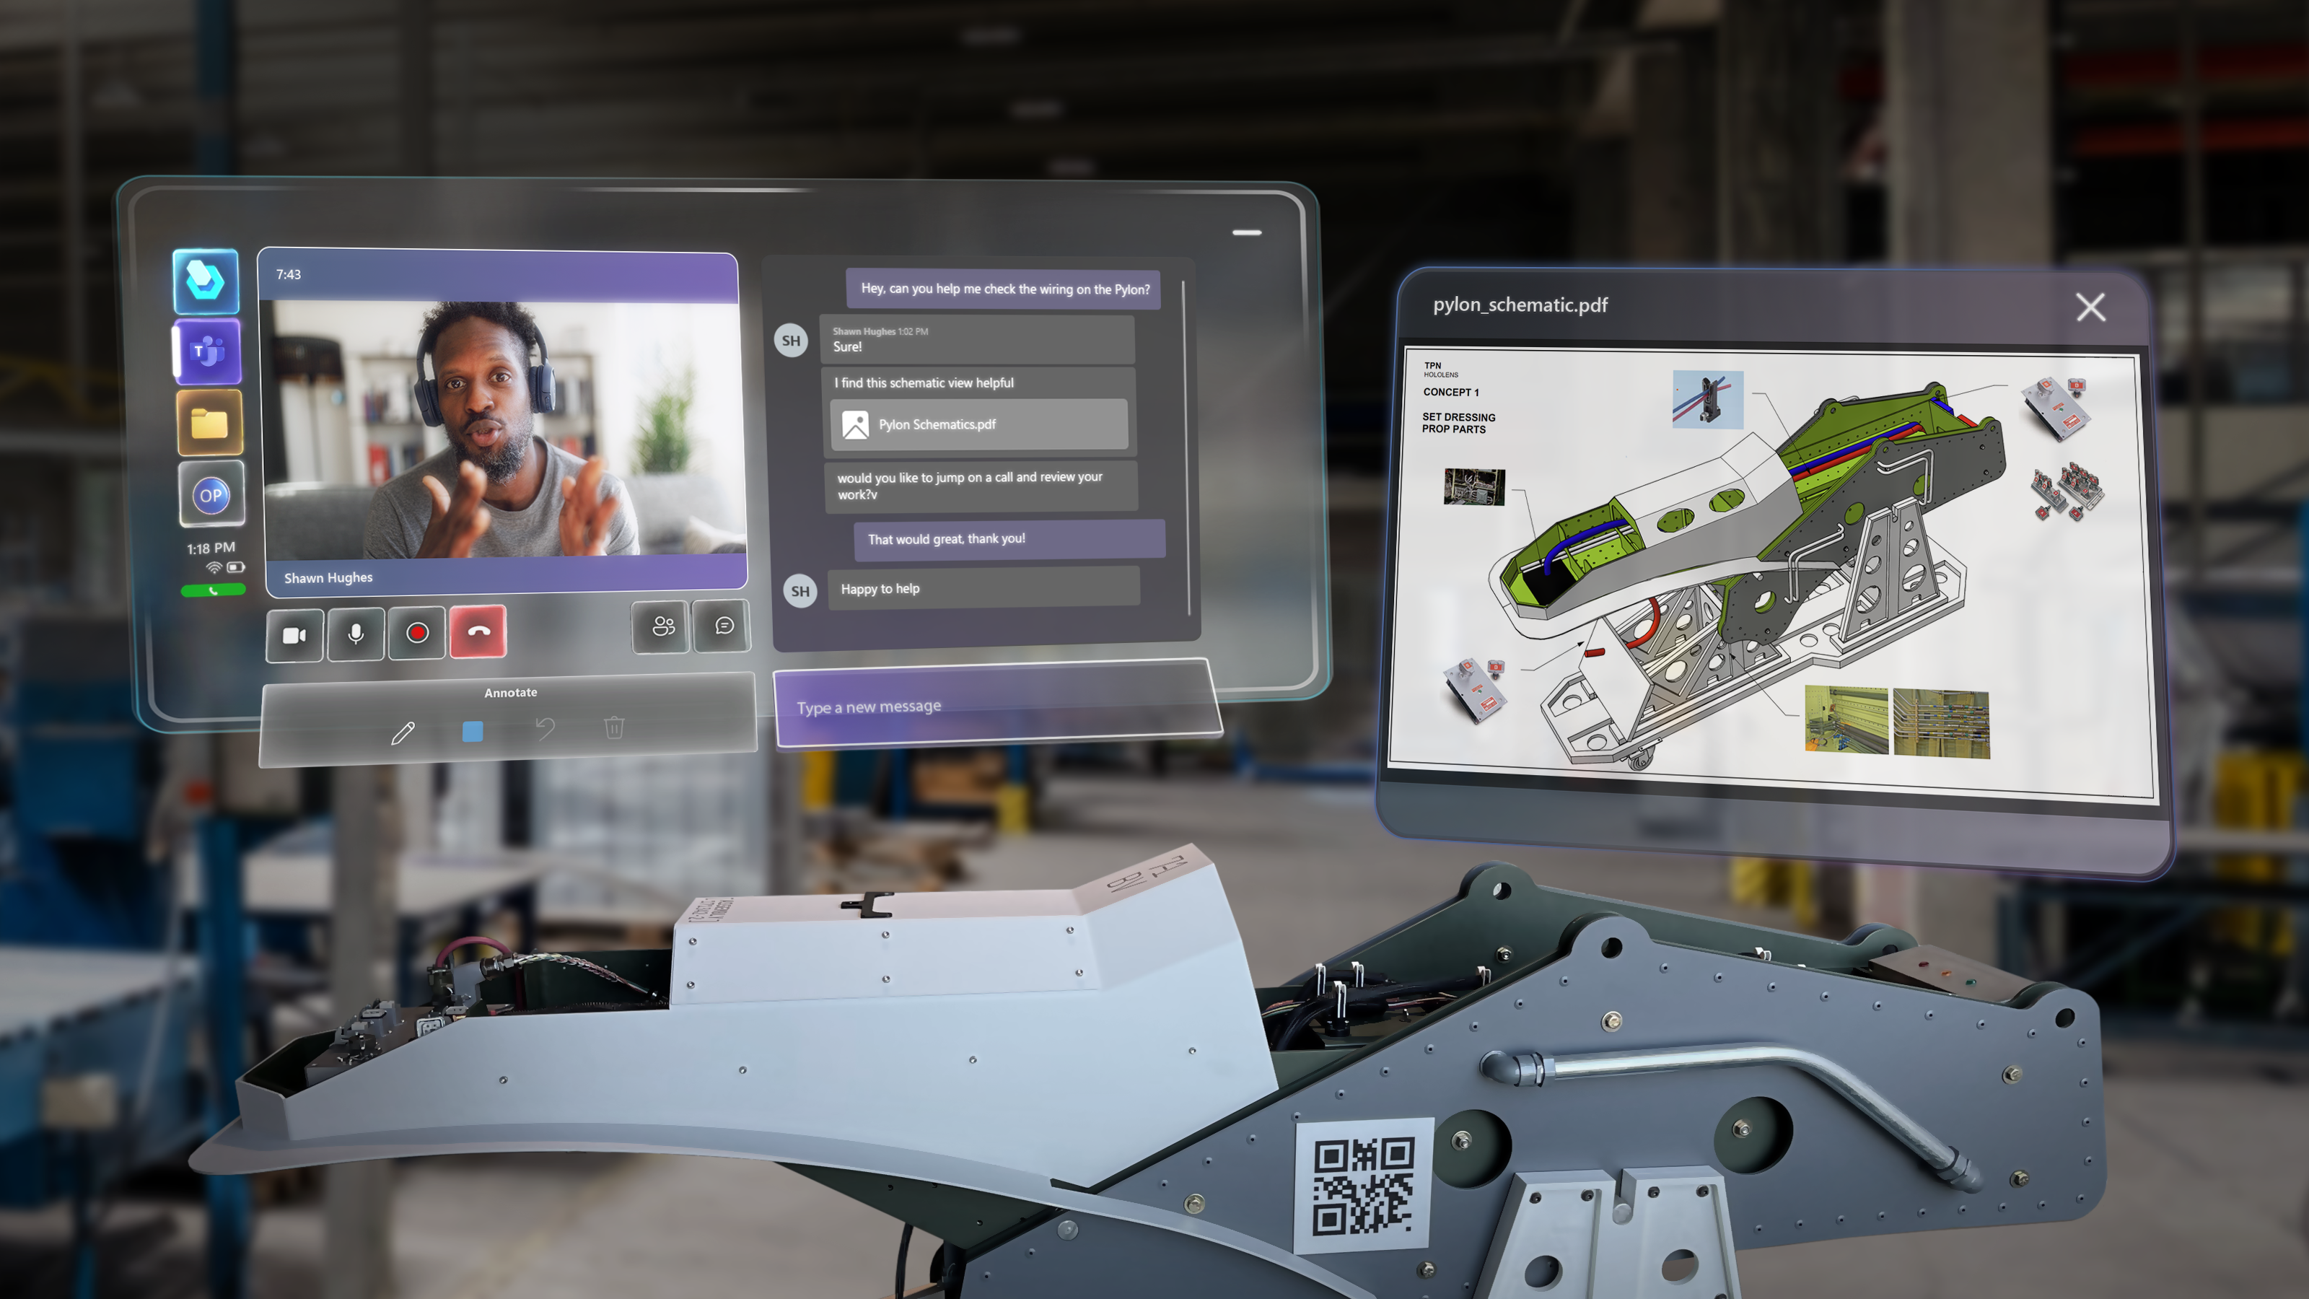2309x1299 pixels.
Task: Open the Pylon Schematics.pdf attachment
Action: coord(978,425)
